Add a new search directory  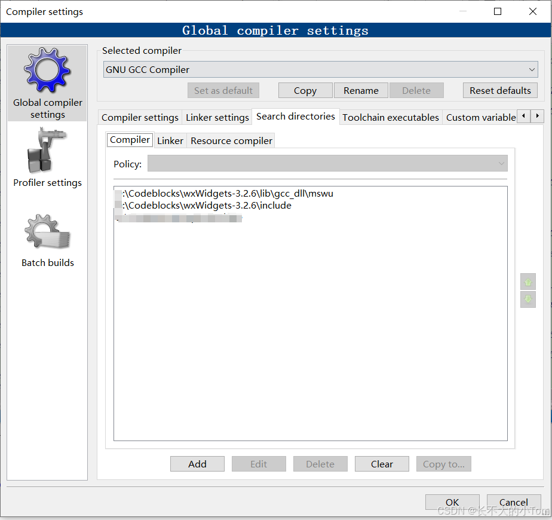tap(197, 464)
